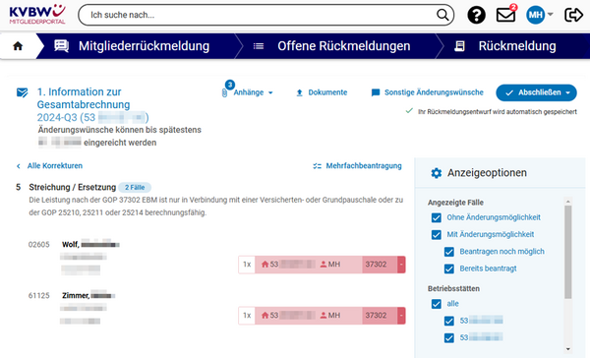Toggle the first 53 Betriebsstätte checkbox
Image resolution: width=590 pixels, height=358 pixels.
(x=449, y=321)
